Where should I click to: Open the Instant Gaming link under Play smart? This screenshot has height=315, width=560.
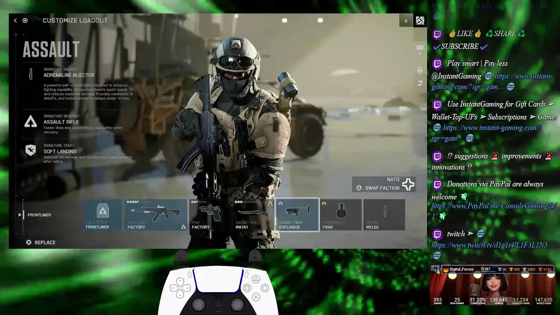coord(492,82)
